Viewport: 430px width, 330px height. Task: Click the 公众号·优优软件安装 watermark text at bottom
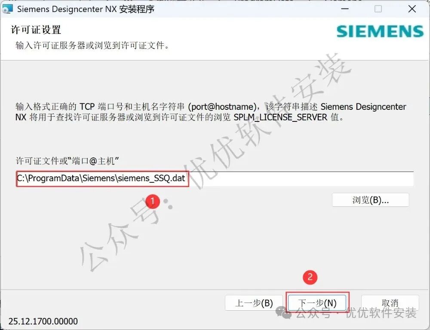coord(356,313)
